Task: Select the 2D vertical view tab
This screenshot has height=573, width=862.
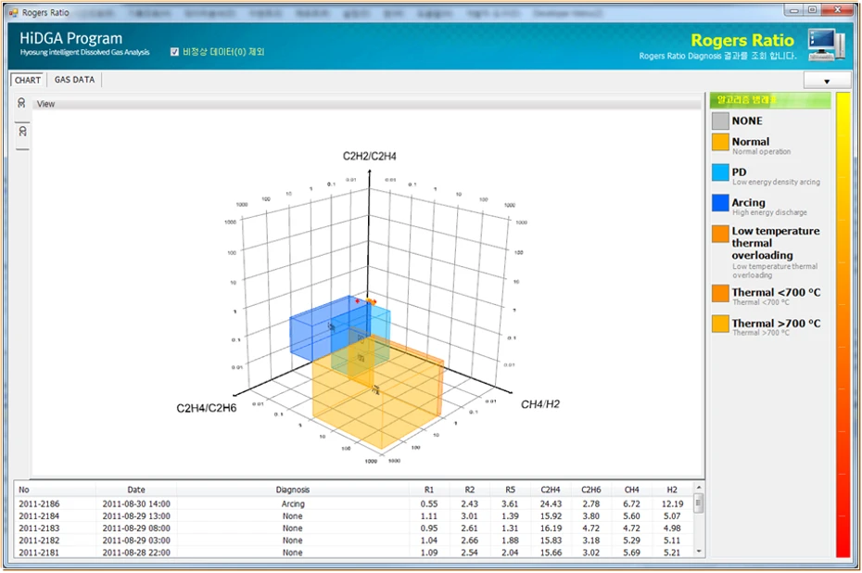Action: 22,132
